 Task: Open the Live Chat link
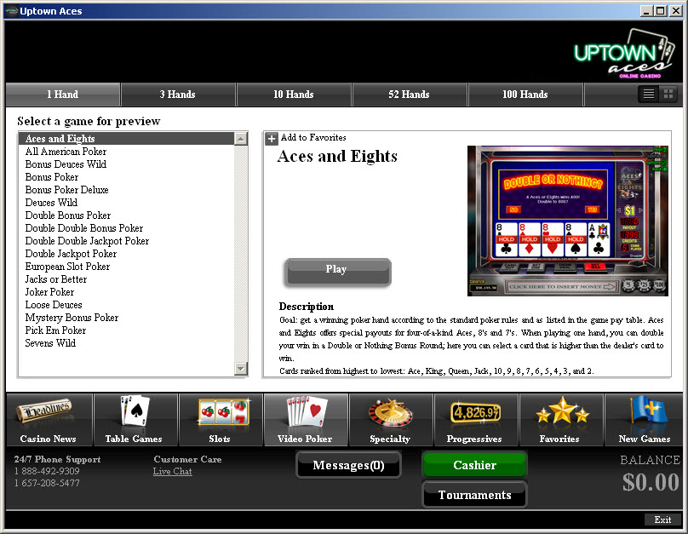(x=173, y=471)
